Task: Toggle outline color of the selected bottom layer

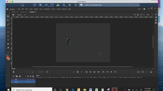Action: 28,82
